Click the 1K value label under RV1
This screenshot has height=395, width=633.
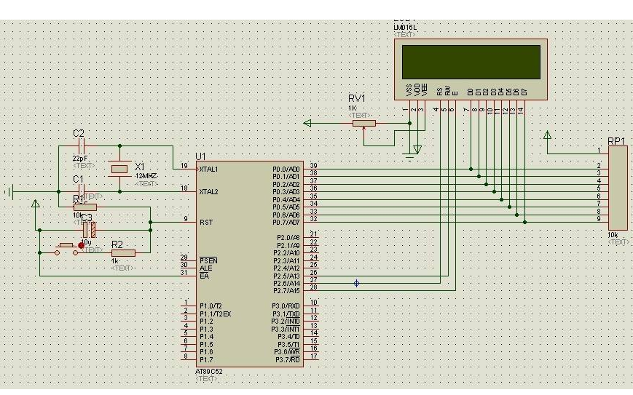[353, 108]
